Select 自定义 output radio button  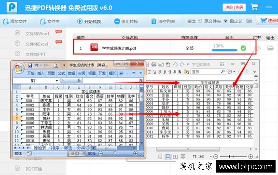(225, 21)
